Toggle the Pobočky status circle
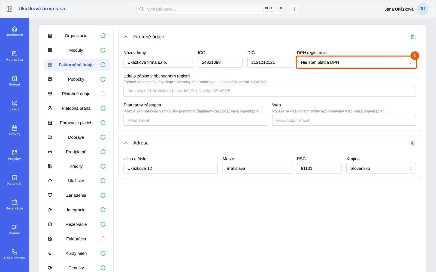 [103, 79]
